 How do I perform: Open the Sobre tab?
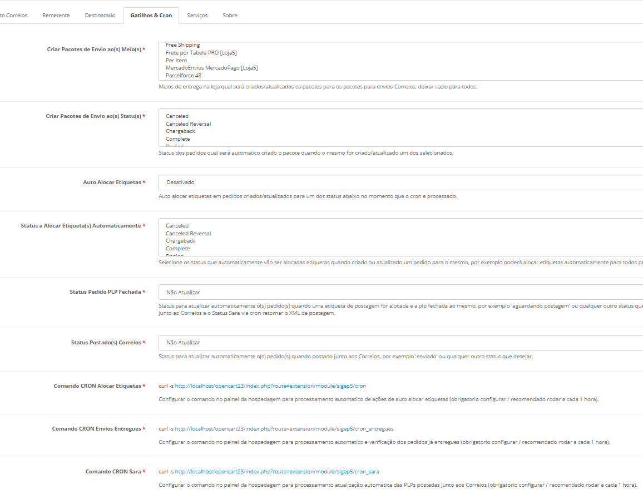point(230,16)
